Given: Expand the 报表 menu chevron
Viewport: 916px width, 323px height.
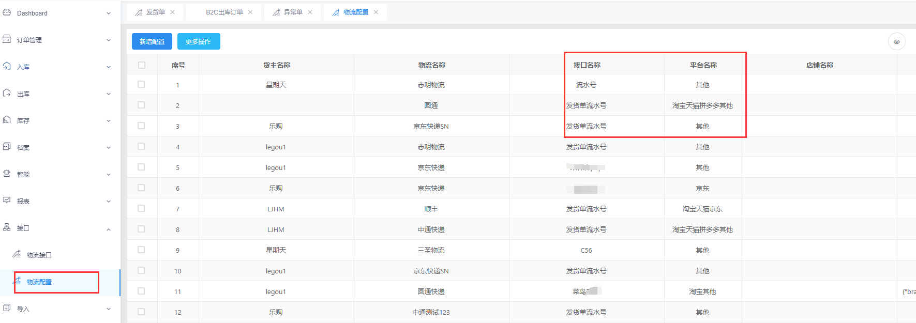Looking at the screenshot, I should pyautogui.click(x=109, y=202).
